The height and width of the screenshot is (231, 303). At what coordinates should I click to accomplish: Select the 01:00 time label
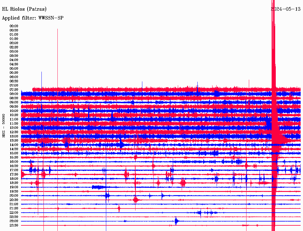14,35
